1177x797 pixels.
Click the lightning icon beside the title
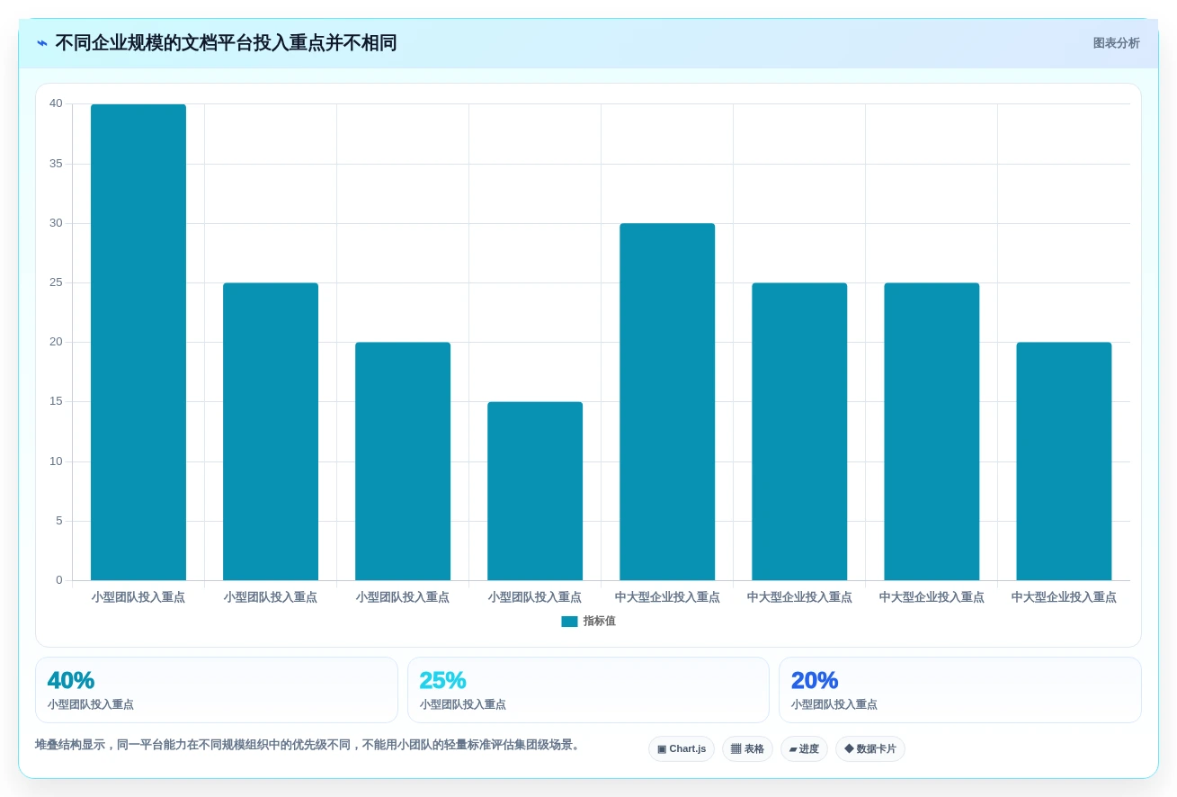coord(42,43)
